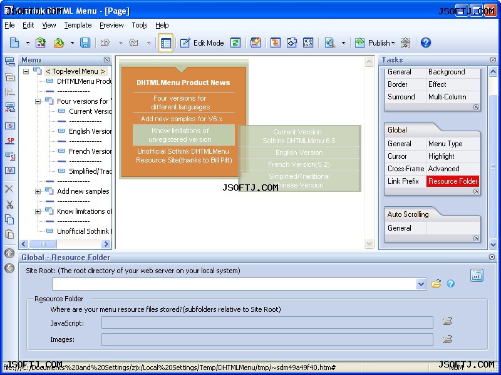Select the 'English Version' tree item
The width and height of the screenshot is (501, 375).
[x=90, y=131]
